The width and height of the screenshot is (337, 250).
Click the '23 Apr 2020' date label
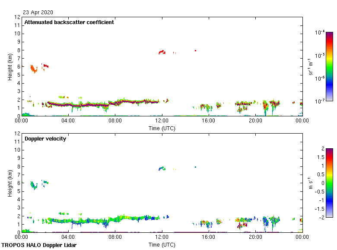tap(38, 12)
